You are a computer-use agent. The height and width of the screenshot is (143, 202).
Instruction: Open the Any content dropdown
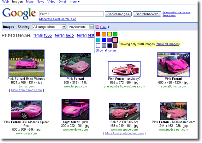(81, 27)
